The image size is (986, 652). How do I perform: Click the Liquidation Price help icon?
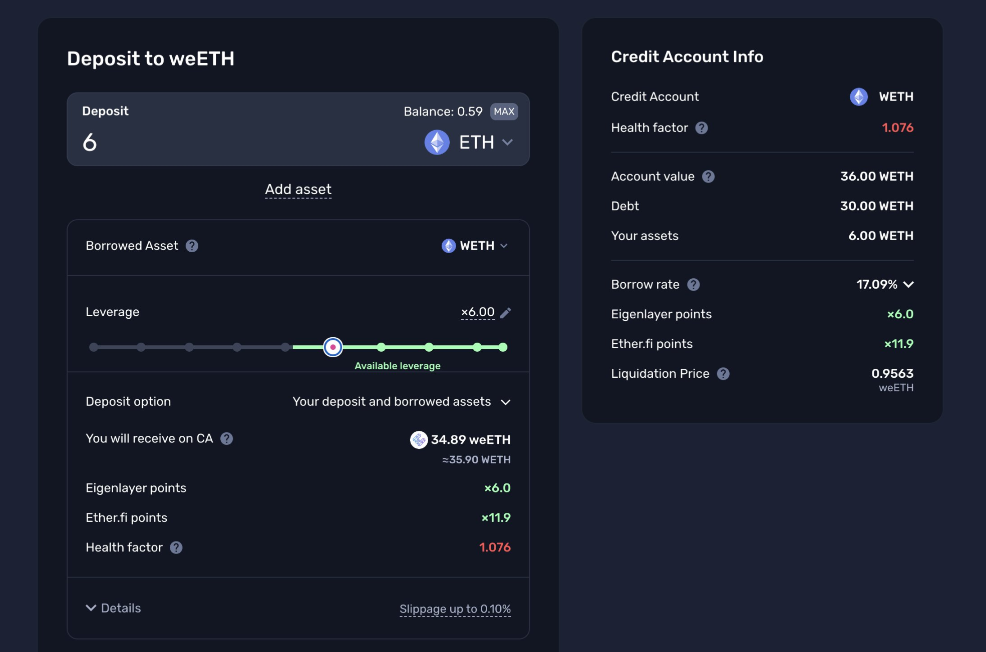(x=723, y=374)
